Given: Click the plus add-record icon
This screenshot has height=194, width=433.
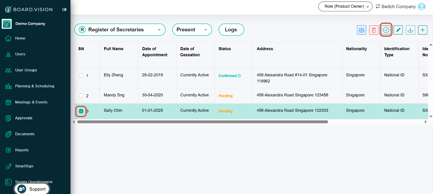Looking at the screenshot, I should click(423, 30).
